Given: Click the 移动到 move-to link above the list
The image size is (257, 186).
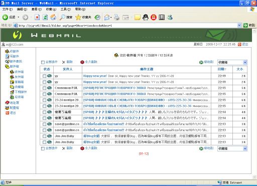Looking at the screenshot, I should pyautogui.click(x=209, y=62).
